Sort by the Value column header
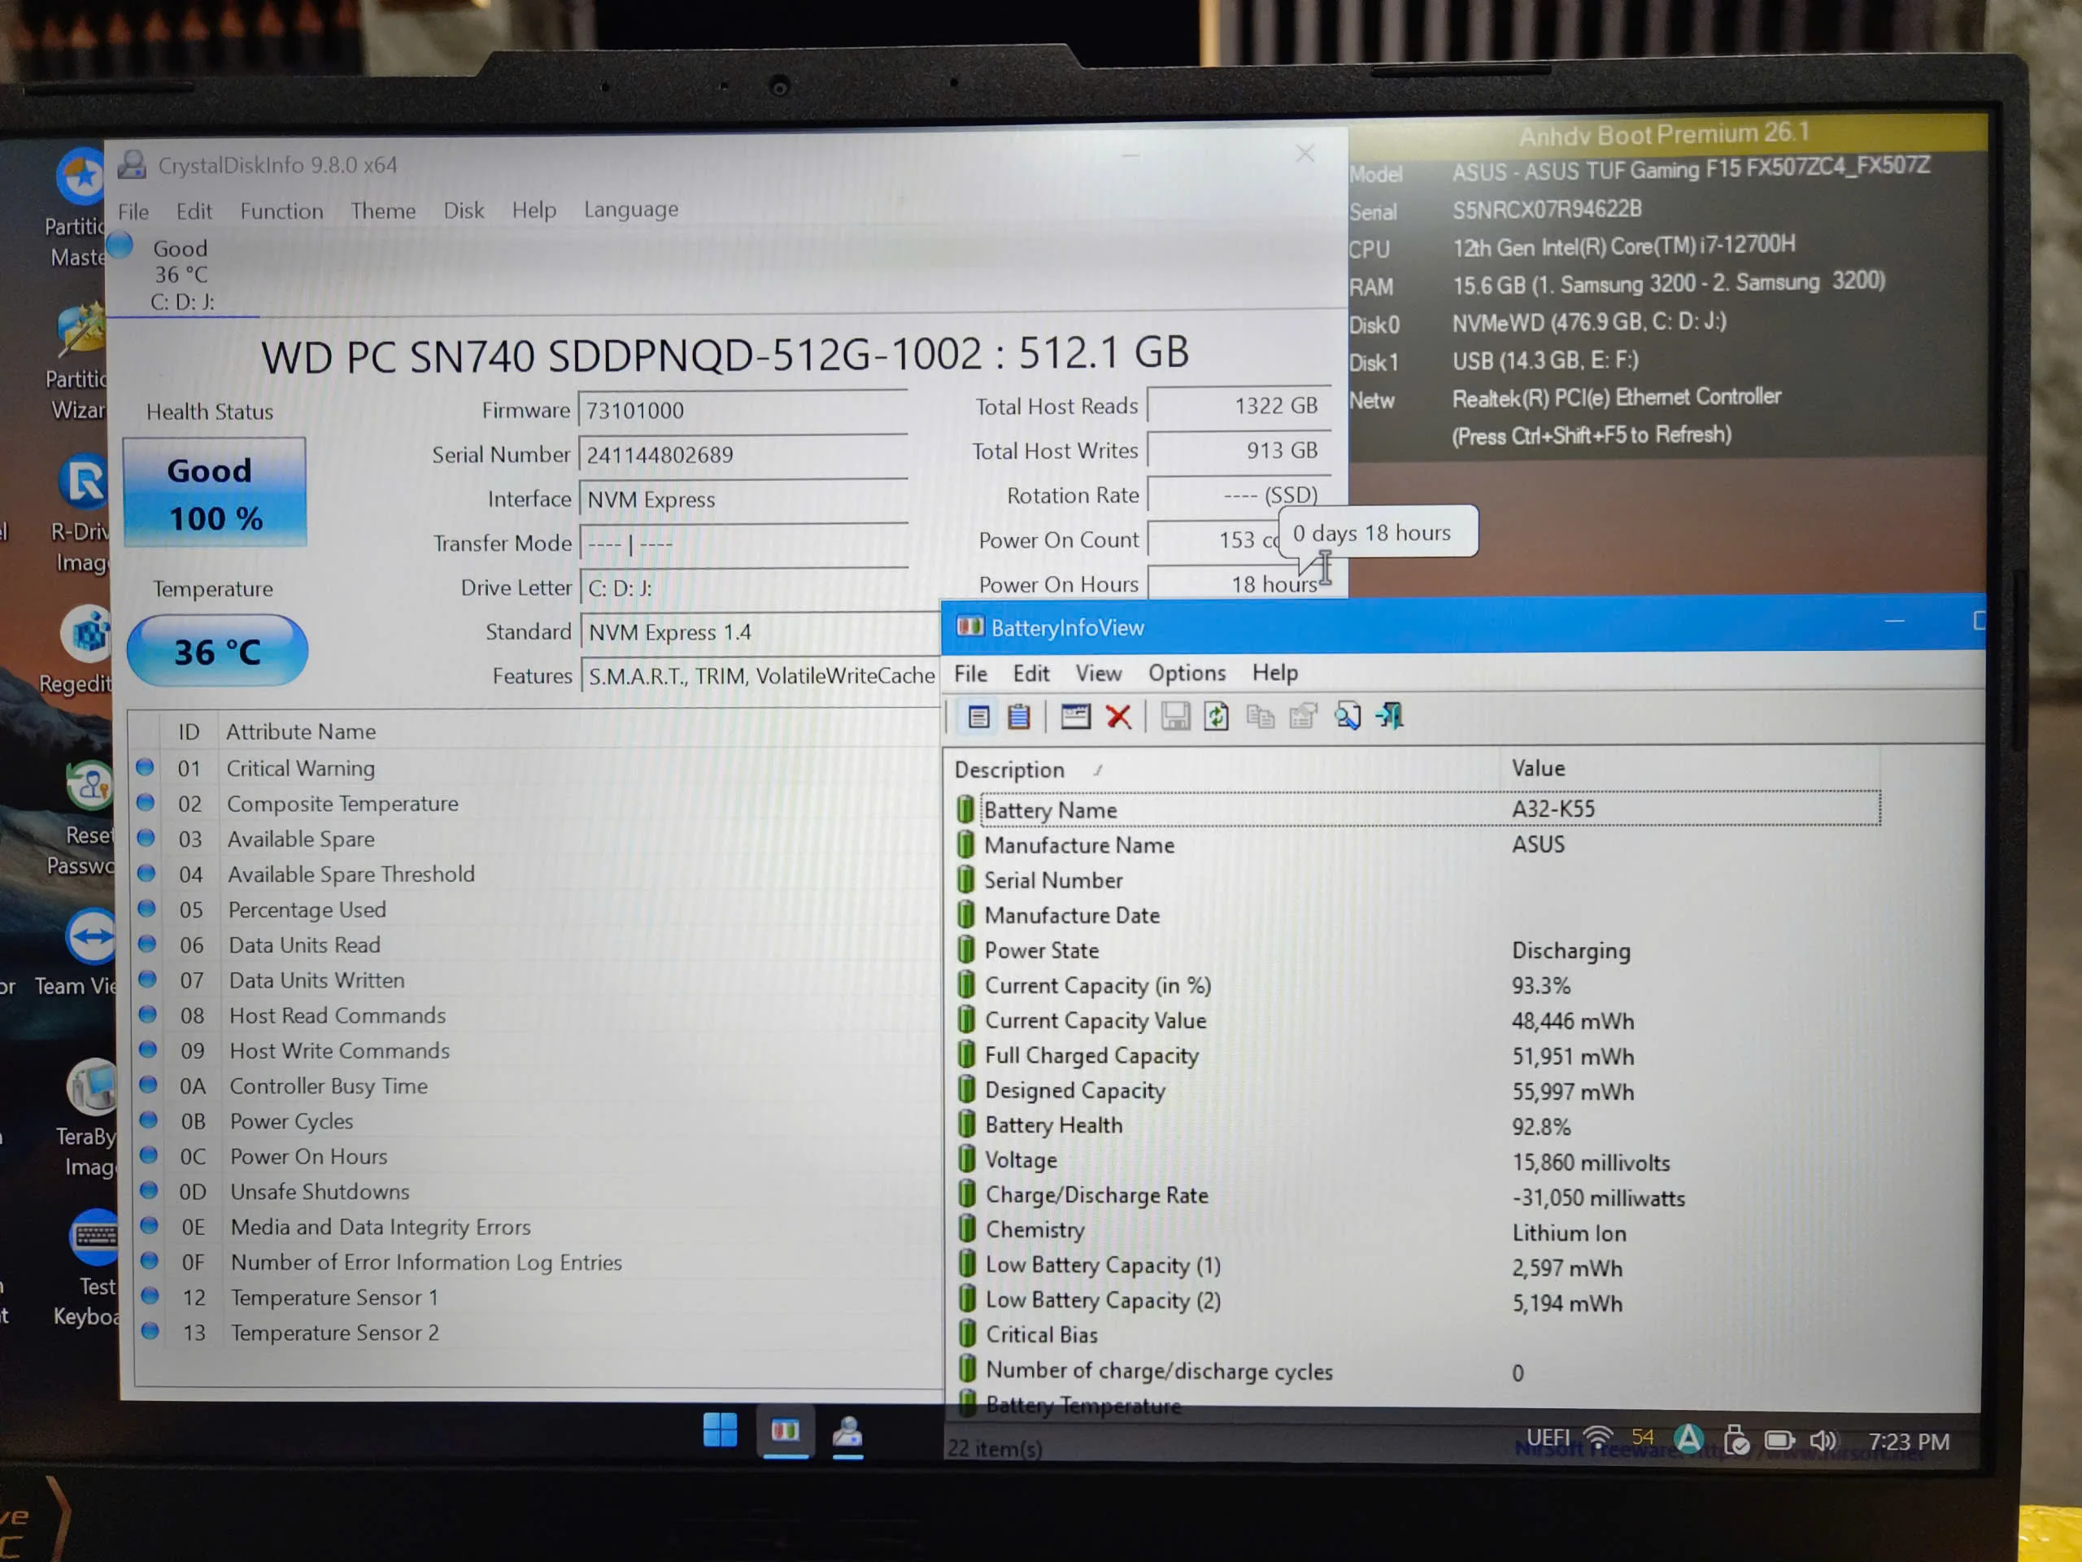2082x1562 pixels. [1691, 768]
